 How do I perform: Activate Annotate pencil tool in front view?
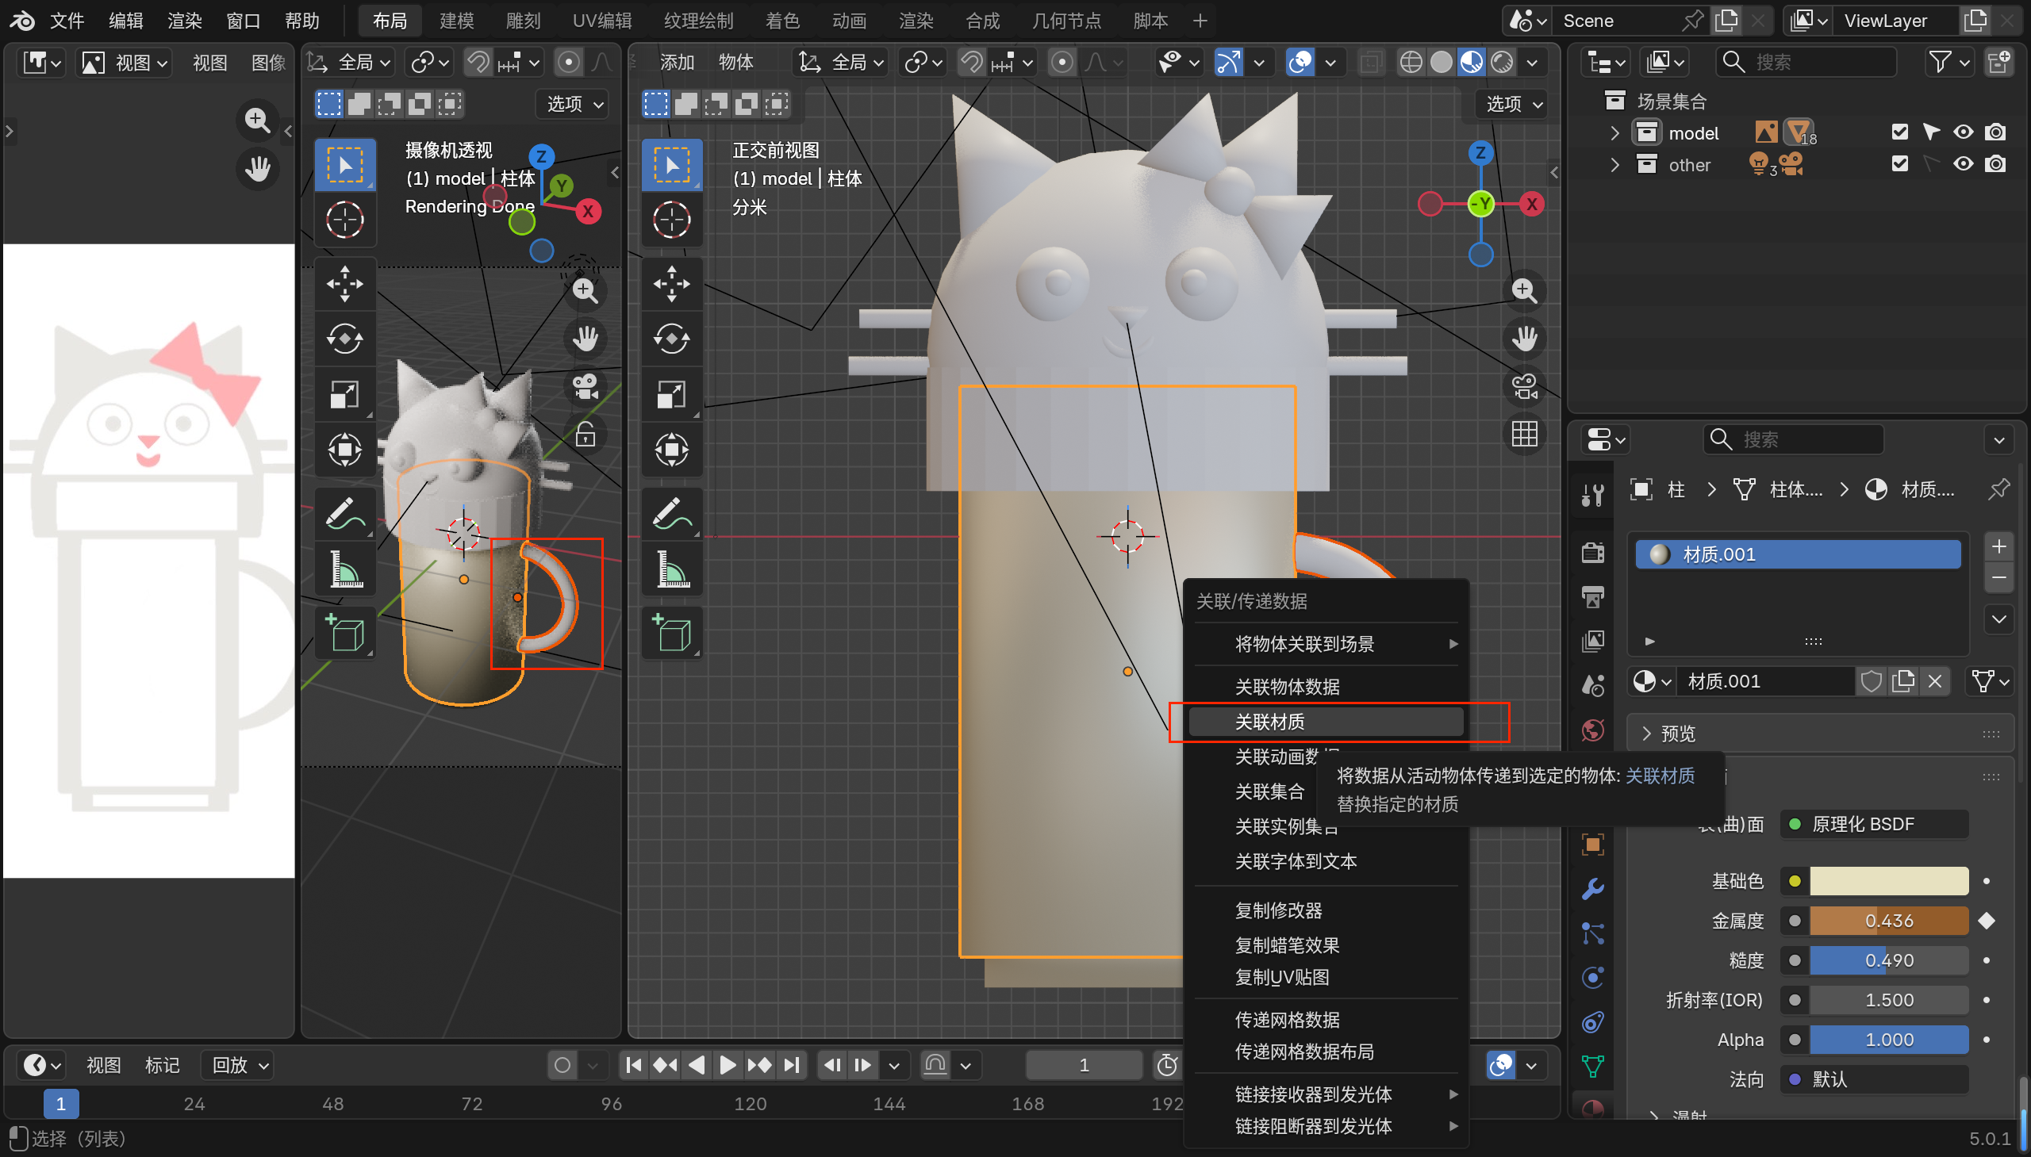671,514
